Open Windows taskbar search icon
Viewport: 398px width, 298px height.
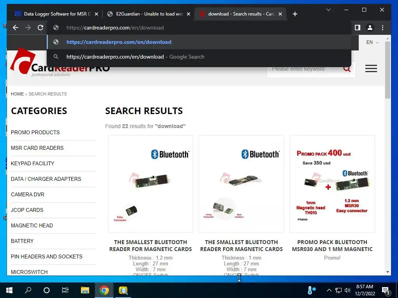pyautogui.click(x=28, y=290)
